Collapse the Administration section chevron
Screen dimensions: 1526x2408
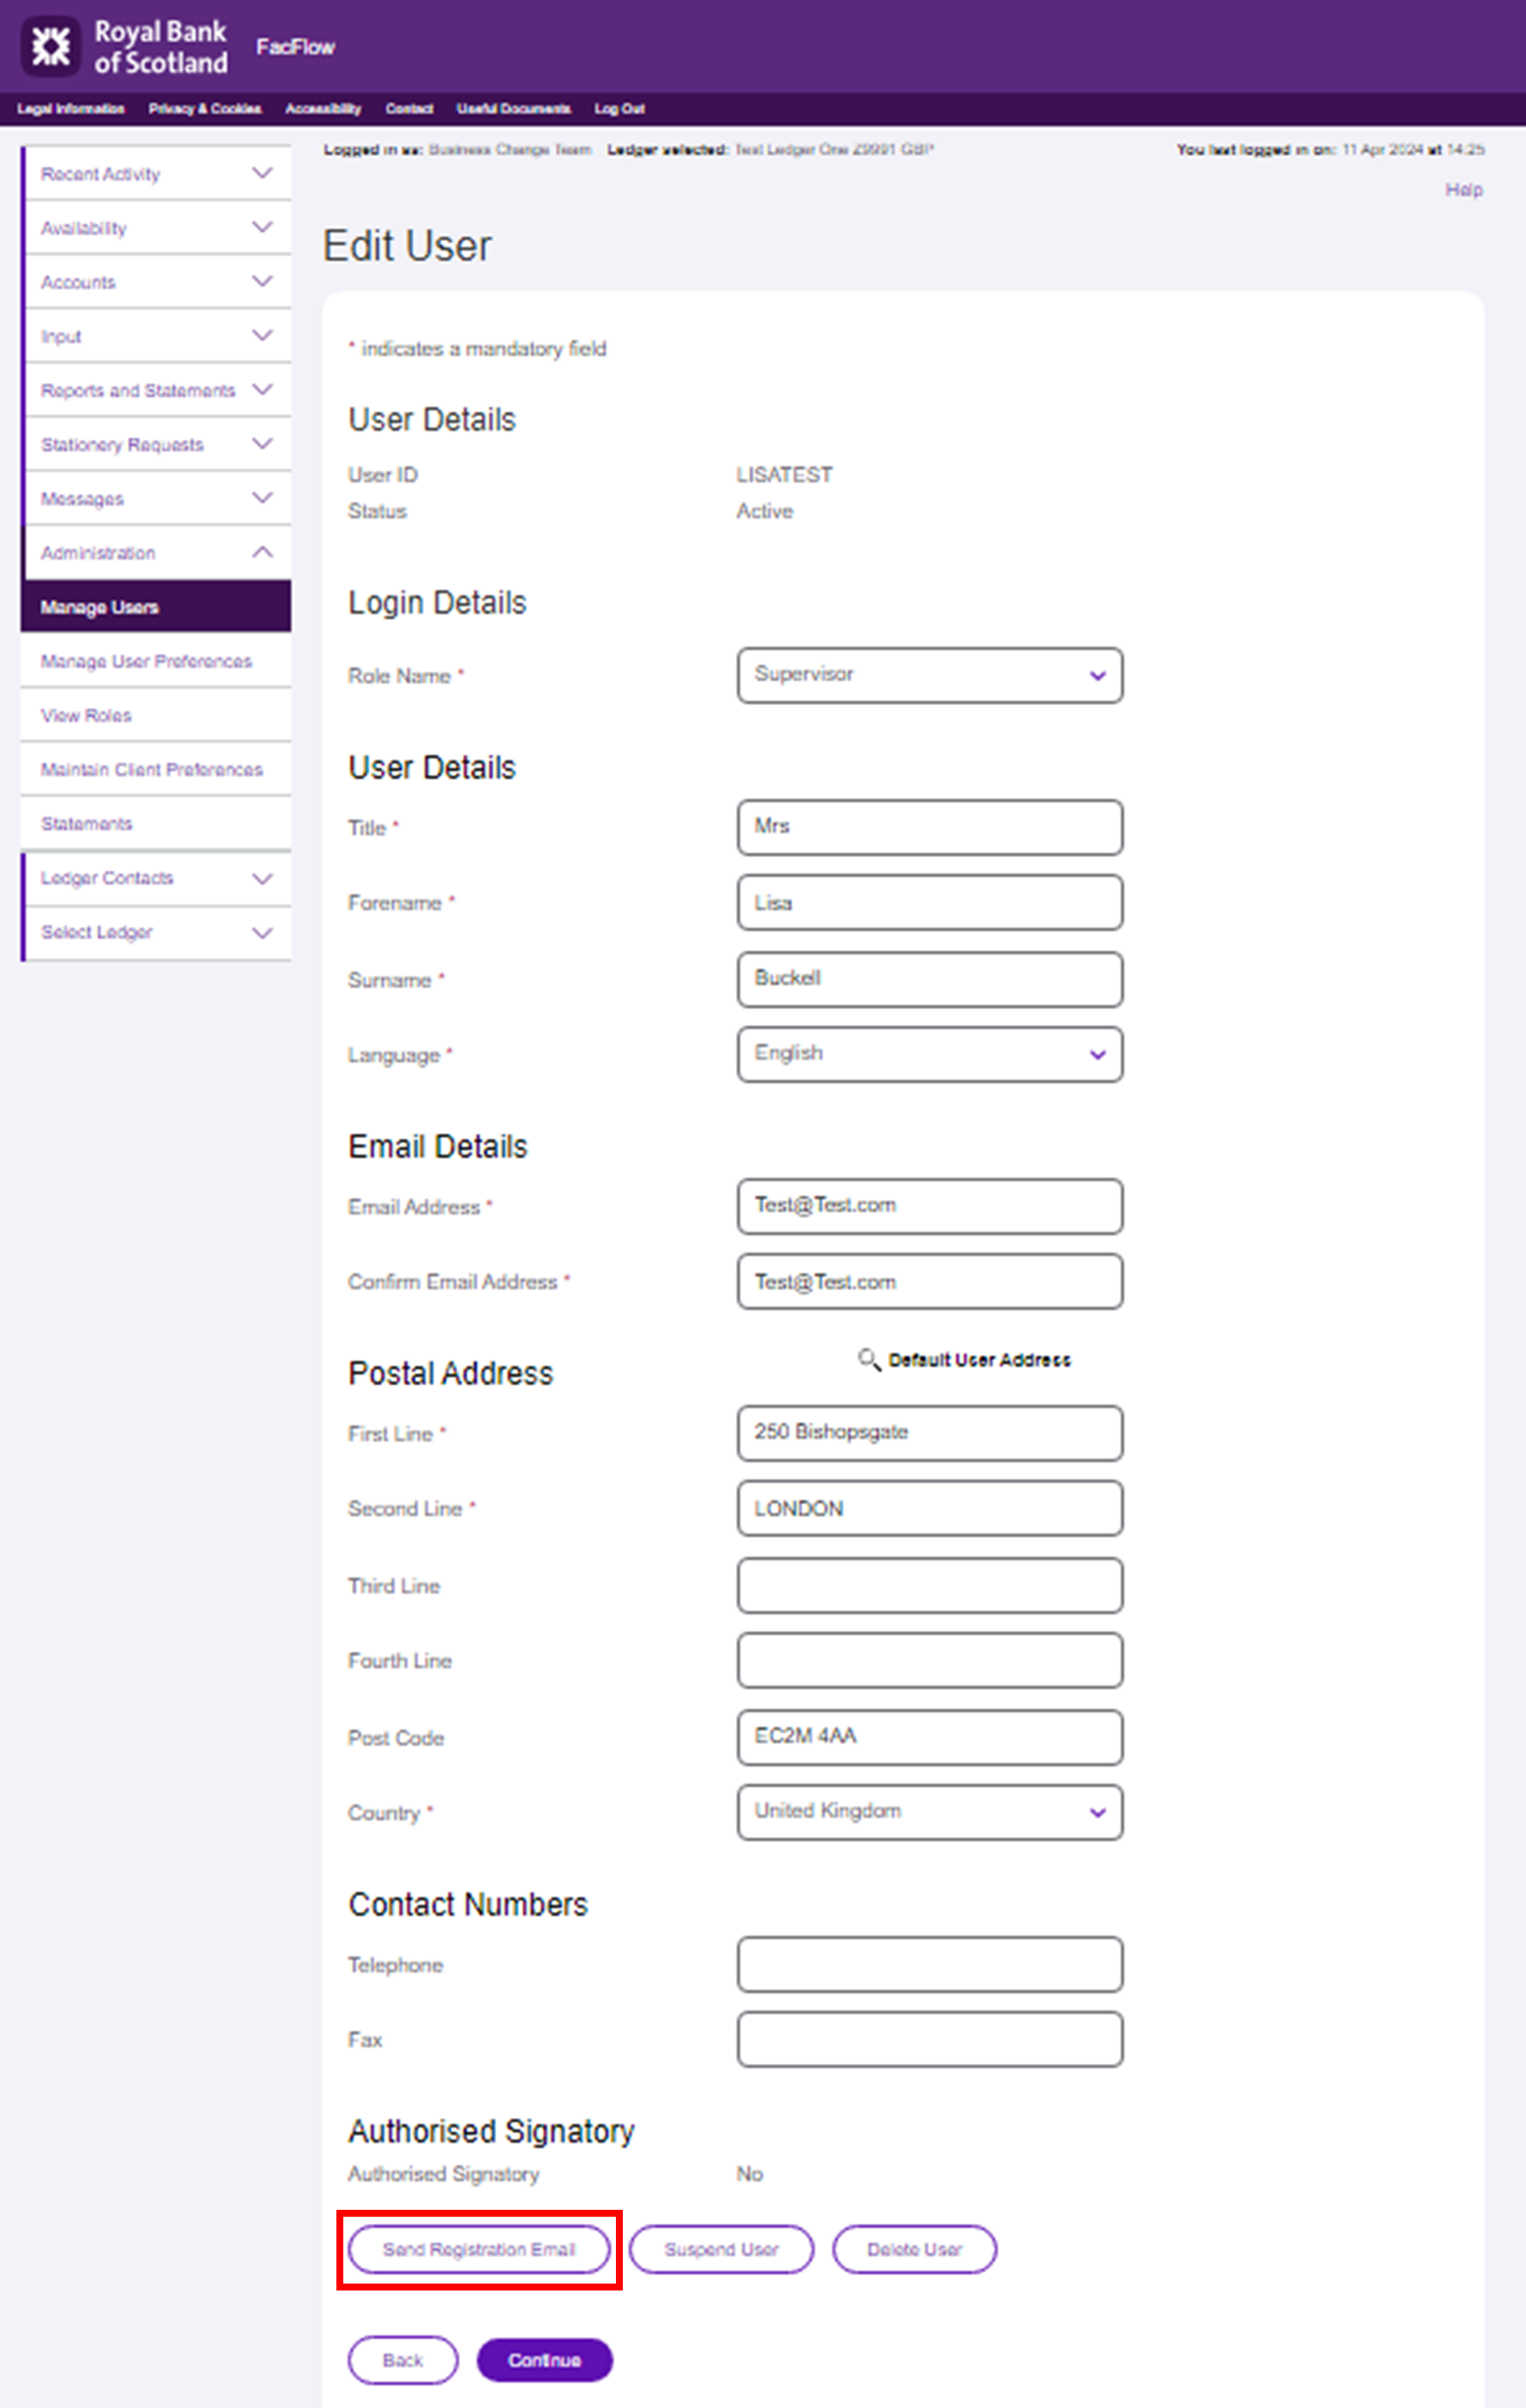(x=262, y=552)
